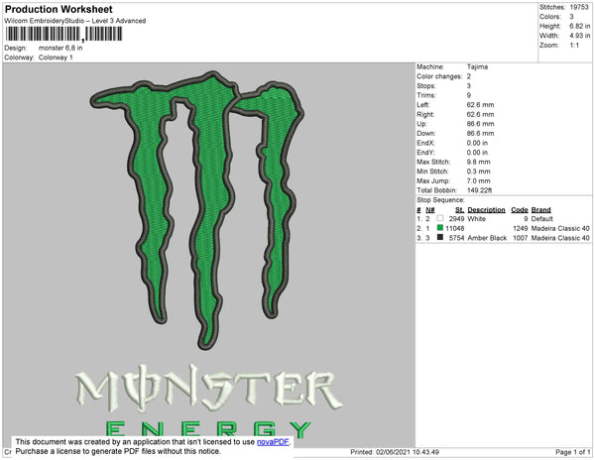Click the 'Description' column header

point(486,210)
